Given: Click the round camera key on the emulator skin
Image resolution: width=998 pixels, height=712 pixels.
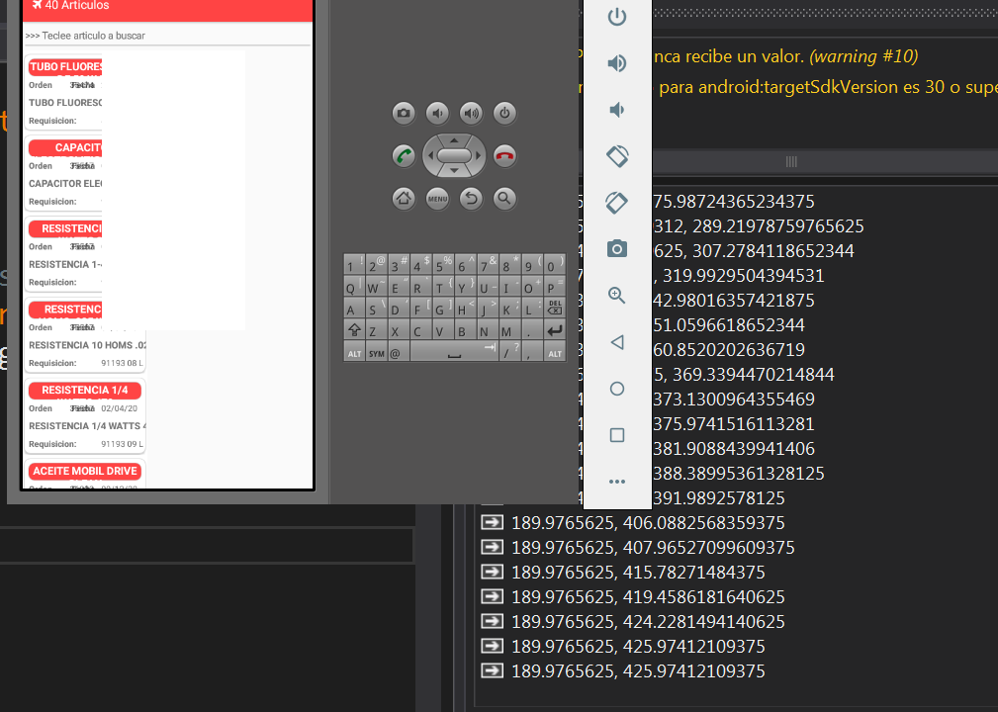Looking at the screenshot, I should pyautogui.click(x=404, y=114).
